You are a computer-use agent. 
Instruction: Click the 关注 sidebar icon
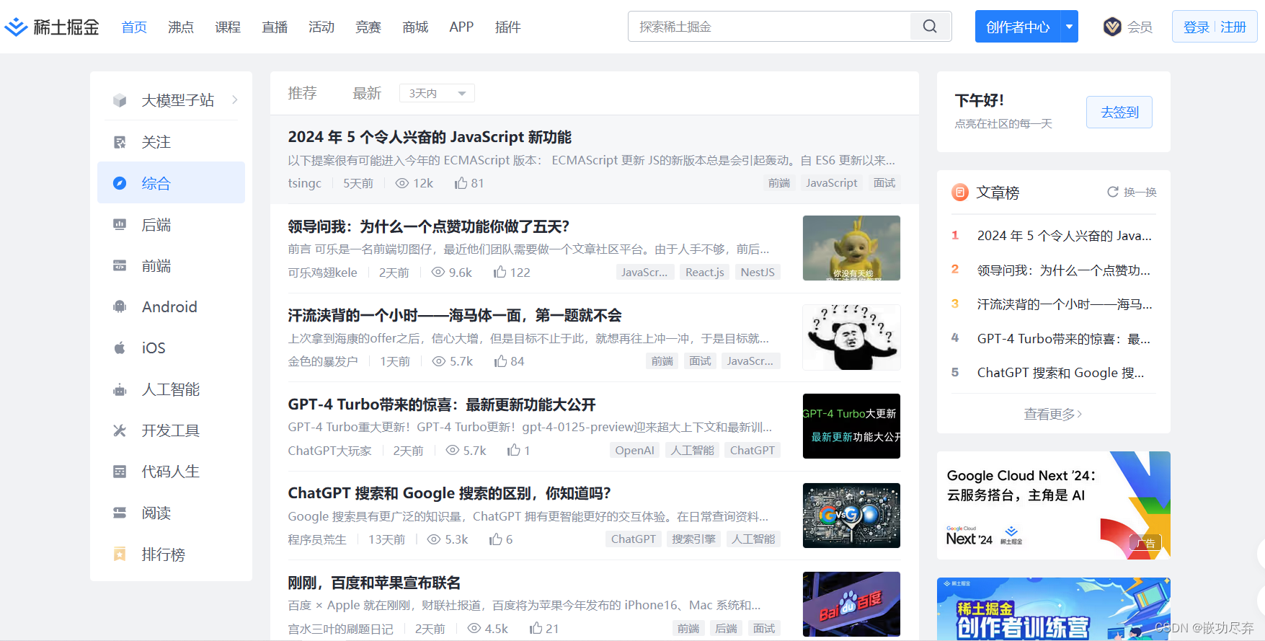tap(120, 142)
